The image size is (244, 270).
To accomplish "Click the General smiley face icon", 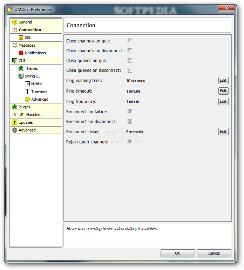I will click(15, 22).
